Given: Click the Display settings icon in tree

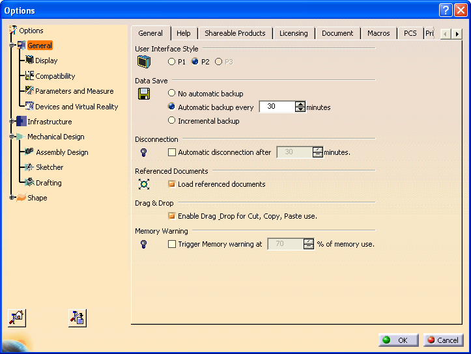Looking at the screenshot, I should [29, 61].
